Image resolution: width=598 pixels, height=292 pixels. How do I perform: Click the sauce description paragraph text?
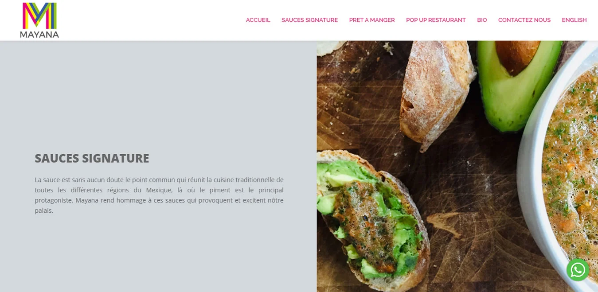point(159,195)
